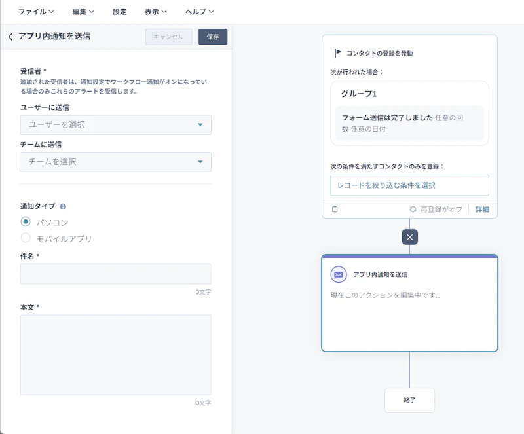Go back using the arrow beside アプリ内通知を送信

point(10,37)
